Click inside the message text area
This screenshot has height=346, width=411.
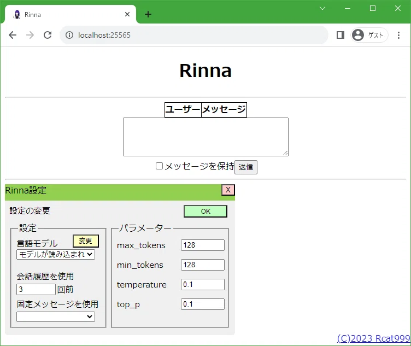tap(205, 137)
